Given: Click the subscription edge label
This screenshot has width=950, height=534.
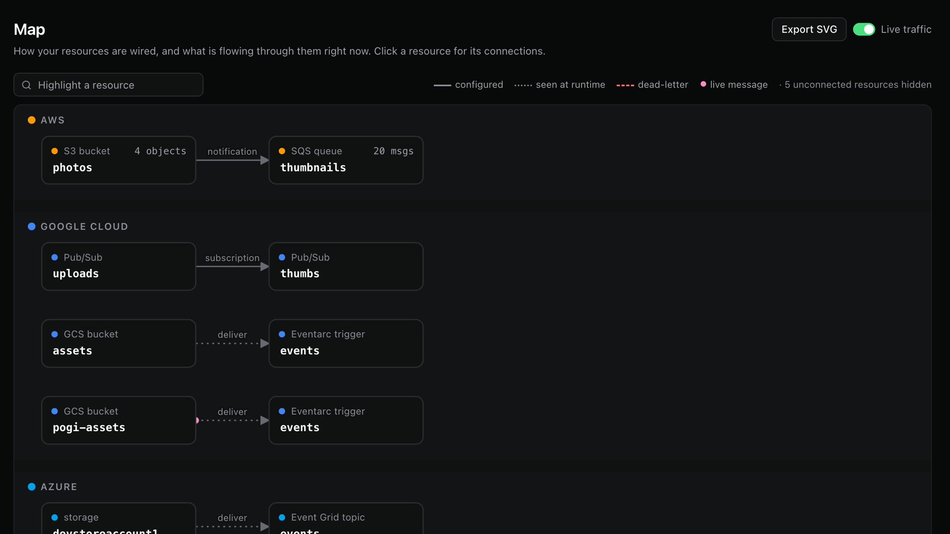Looking at the screenshot, I should tap(232, 258).
